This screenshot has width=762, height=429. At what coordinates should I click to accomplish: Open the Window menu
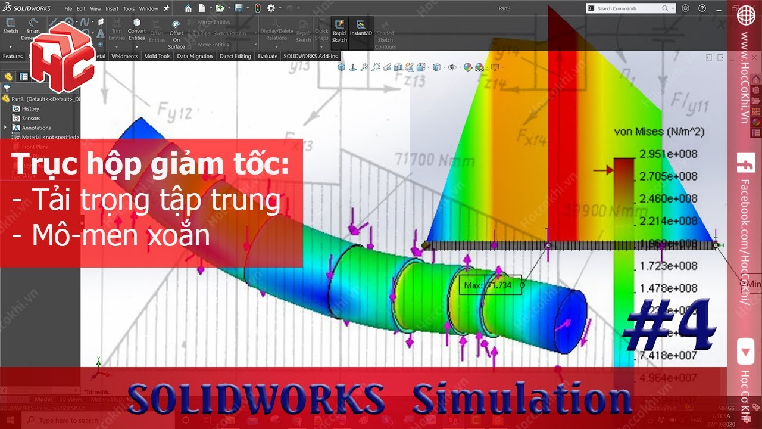click(x=148, y=9)
